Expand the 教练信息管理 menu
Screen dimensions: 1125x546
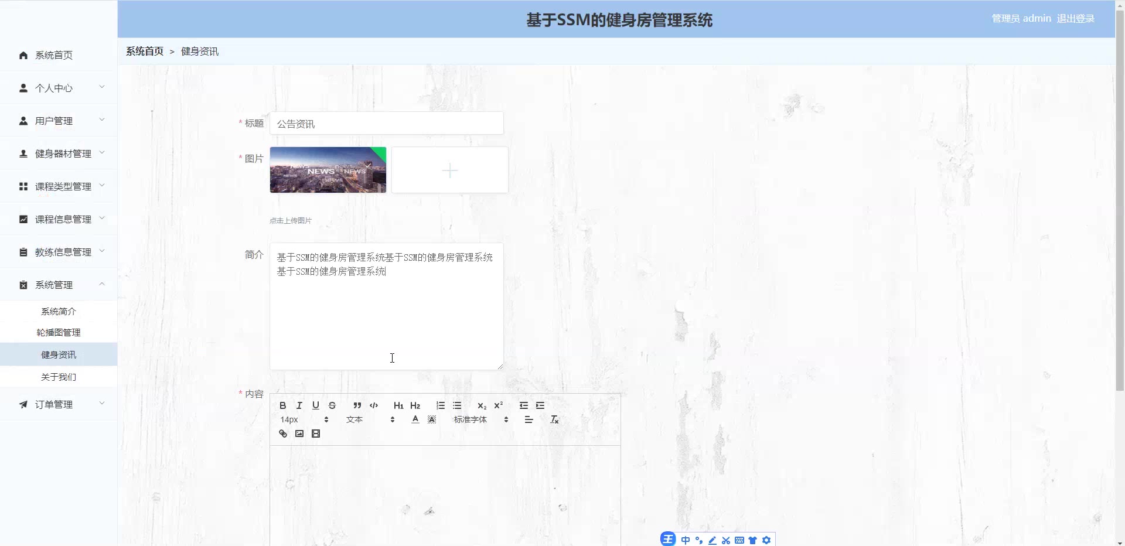(59, 252)
